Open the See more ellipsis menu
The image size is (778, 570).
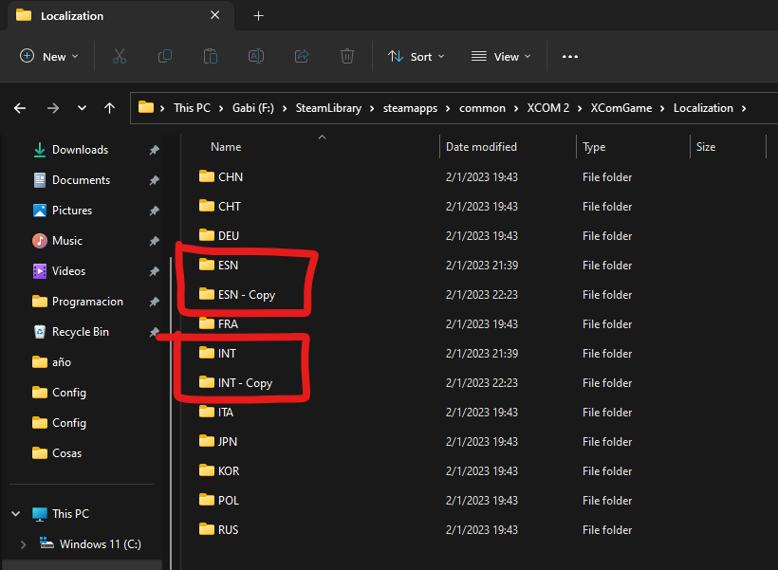pyautogui.click(x=570, y=57)
